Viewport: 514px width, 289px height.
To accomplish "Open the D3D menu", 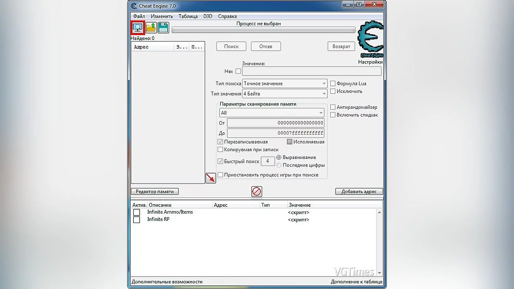I will click(x=208, y=16).
